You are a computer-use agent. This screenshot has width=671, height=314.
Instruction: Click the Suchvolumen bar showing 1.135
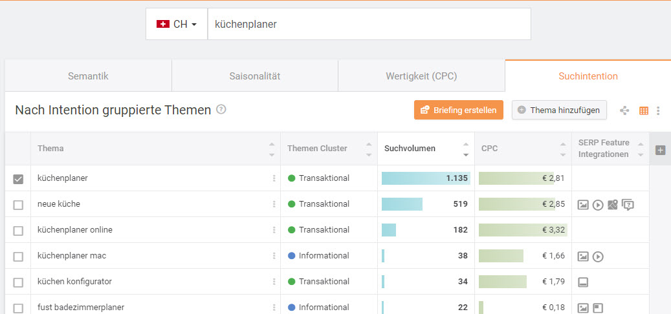[426, 178]
